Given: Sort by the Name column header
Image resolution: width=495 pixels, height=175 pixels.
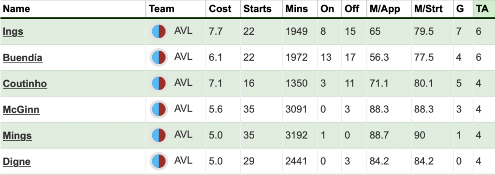Looking at the screenshot, I should tap(16, 9).
